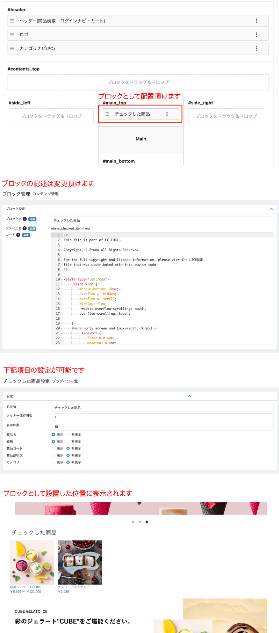The width and height of the screenshot is (279, 633).
Task: Click inside the twig code editor
Action: click(162, 289)
